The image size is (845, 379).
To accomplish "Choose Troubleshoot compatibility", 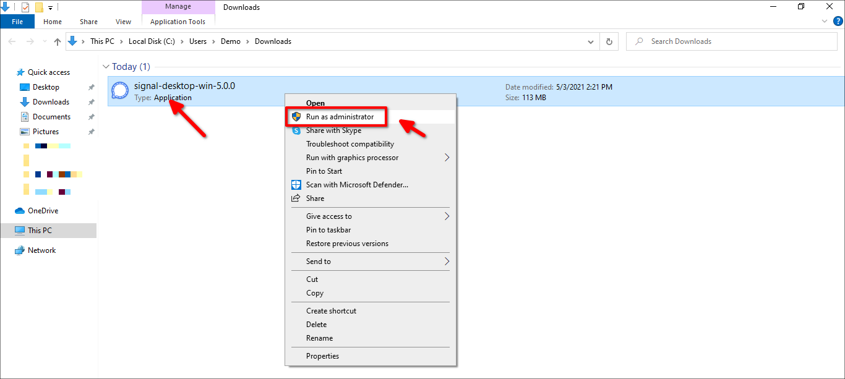I will [371, 144].
